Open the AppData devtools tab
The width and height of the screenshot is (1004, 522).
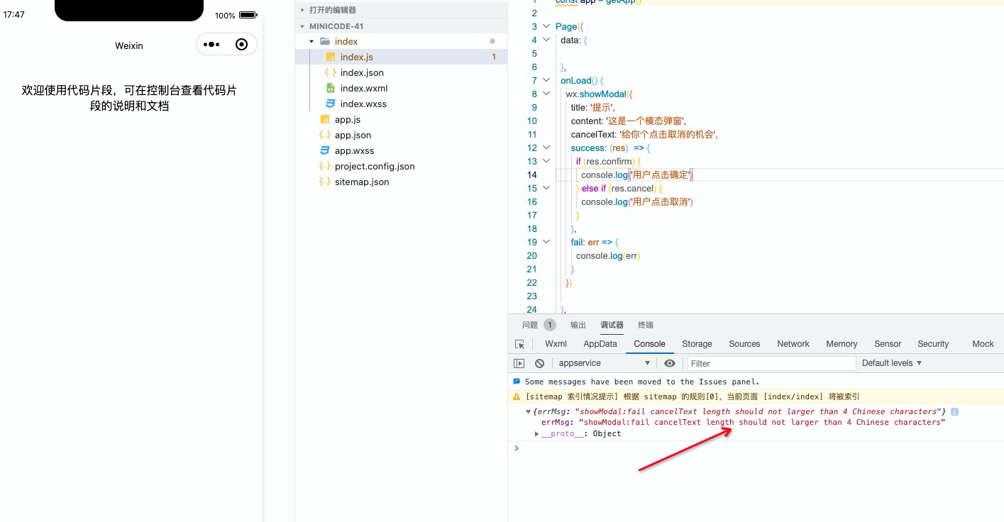pyautogui.click(x=600, y=344)
